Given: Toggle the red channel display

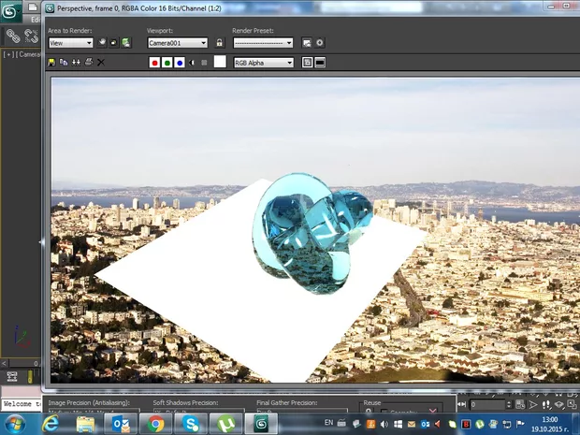Looking at the screenshot, I should [x=155, y=63].
